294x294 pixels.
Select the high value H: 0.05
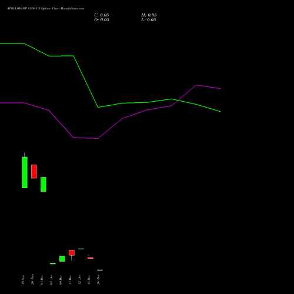click(149, 15)
